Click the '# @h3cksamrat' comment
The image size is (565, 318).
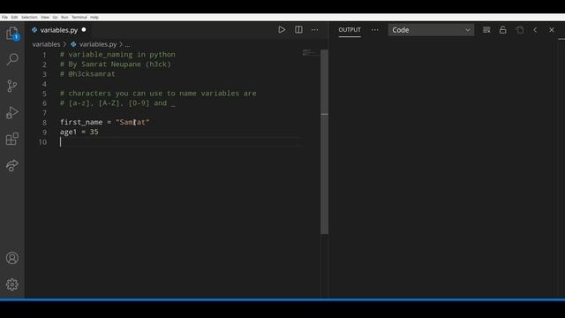(x=87, y=74)
